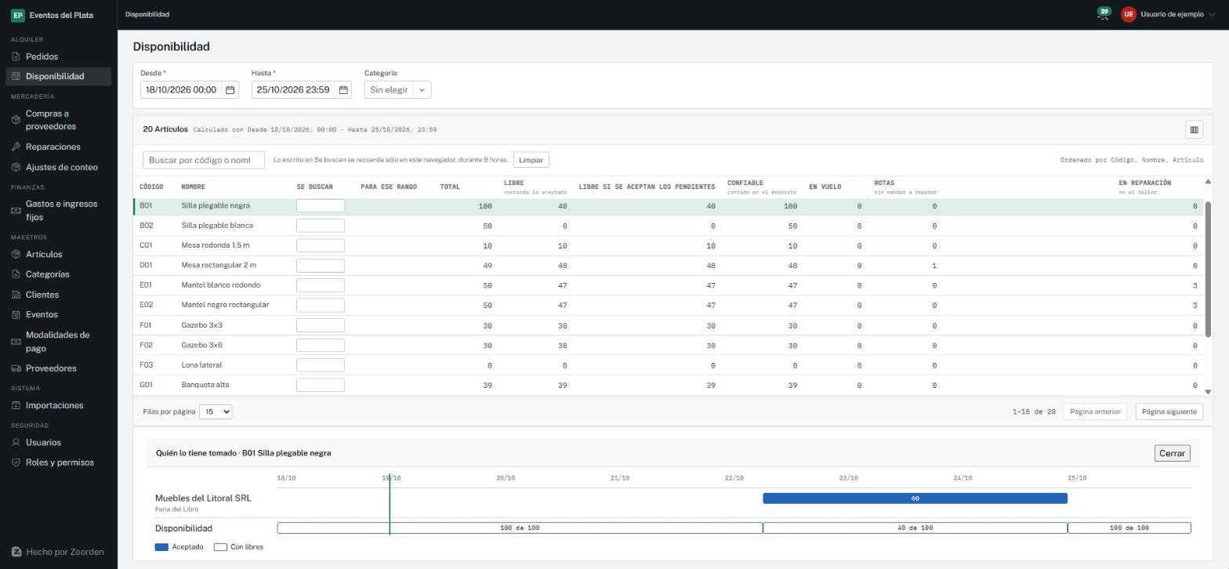Image resolution: width=1229 pixels, height=569 pixels.
Task: Click the Banqueta alta row name
Action: pyautogui.click(x=205, y=385)
